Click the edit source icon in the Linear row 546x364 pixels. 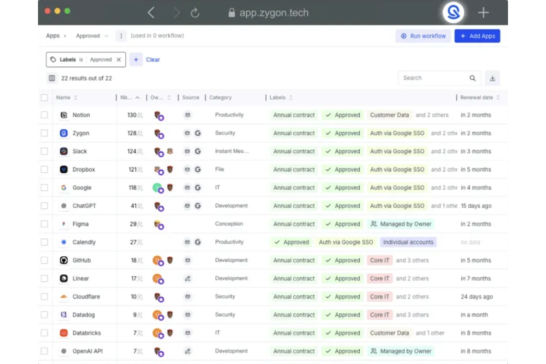tap(188, 278)
